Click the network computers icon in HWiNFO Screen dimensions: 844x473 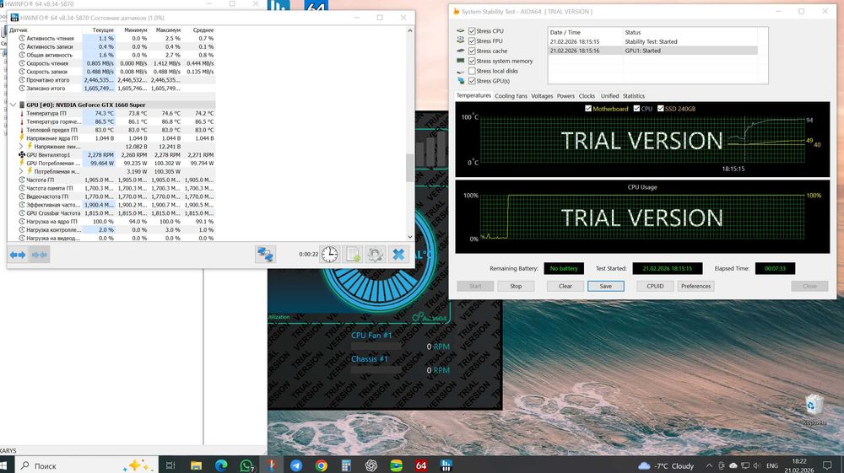click(266, 254)
